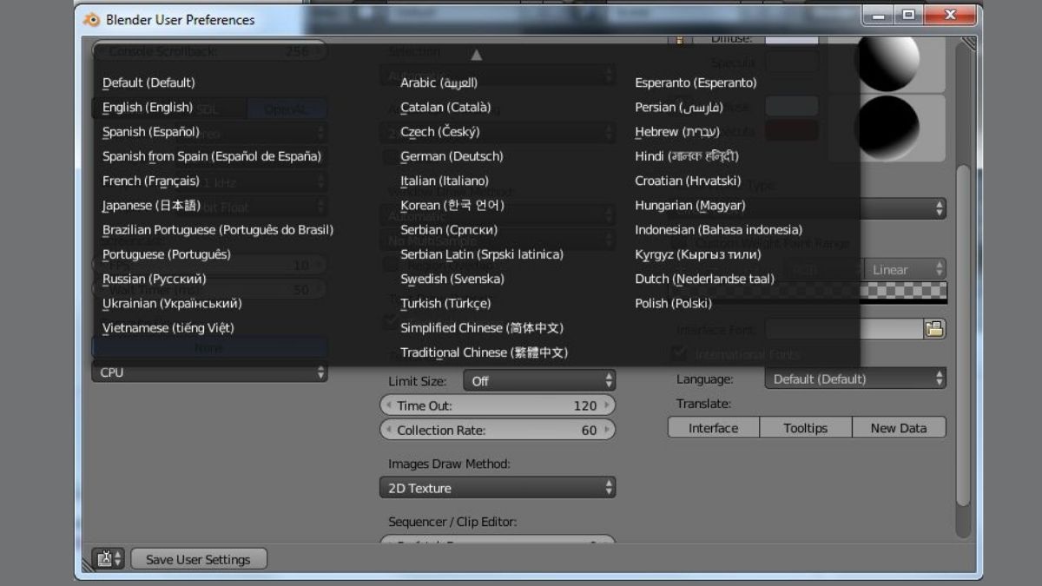The width and height of the screenshot is (1042, 586).
Task: Choose Polish (Polski)
Action: pos(673,303)
